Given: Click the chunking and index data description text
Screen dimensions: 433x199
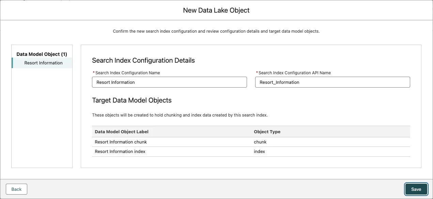Looking at the screenshot, I should pyautogui.click(x=180, y=115).
